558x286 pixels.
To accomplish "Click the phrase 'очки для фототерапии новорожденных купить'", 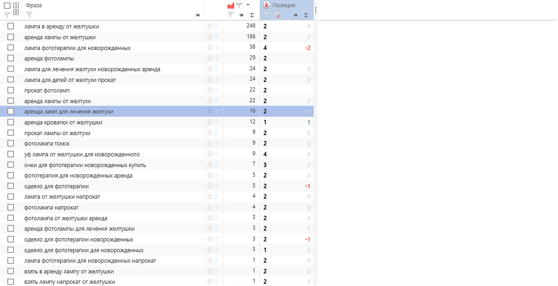I will pos(85,165).
